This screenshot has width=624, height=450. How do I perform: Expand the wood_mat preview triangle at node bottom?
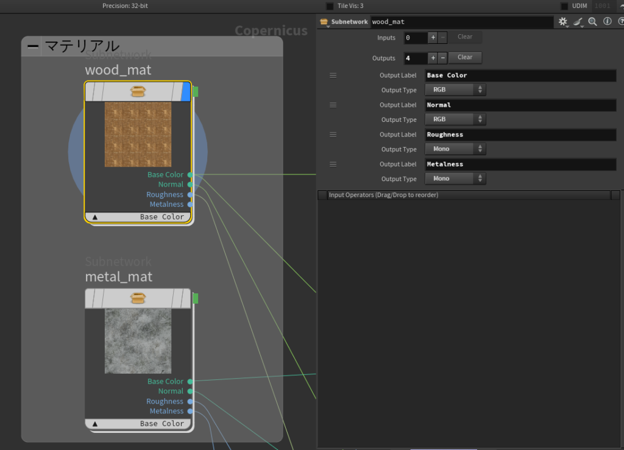(x=95, y=217)
